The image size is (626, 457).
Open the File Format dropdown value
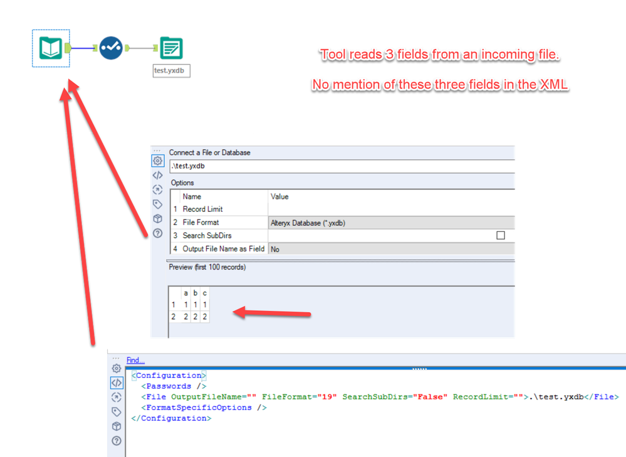click(391, 223)
